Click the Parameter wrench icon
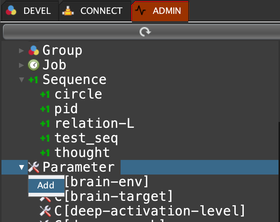The image size is (280, 222). tap(34, 167)
